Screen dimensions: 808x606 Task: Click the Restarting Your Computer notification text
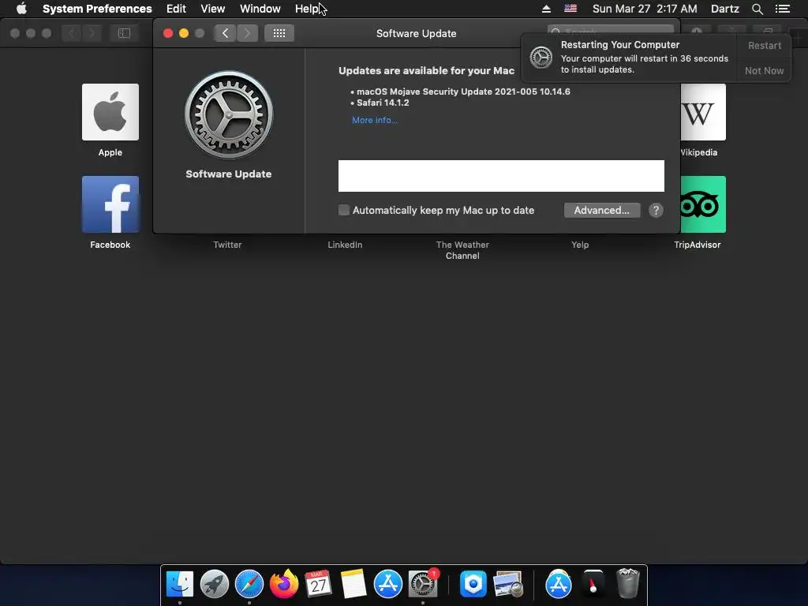[620, 45]
